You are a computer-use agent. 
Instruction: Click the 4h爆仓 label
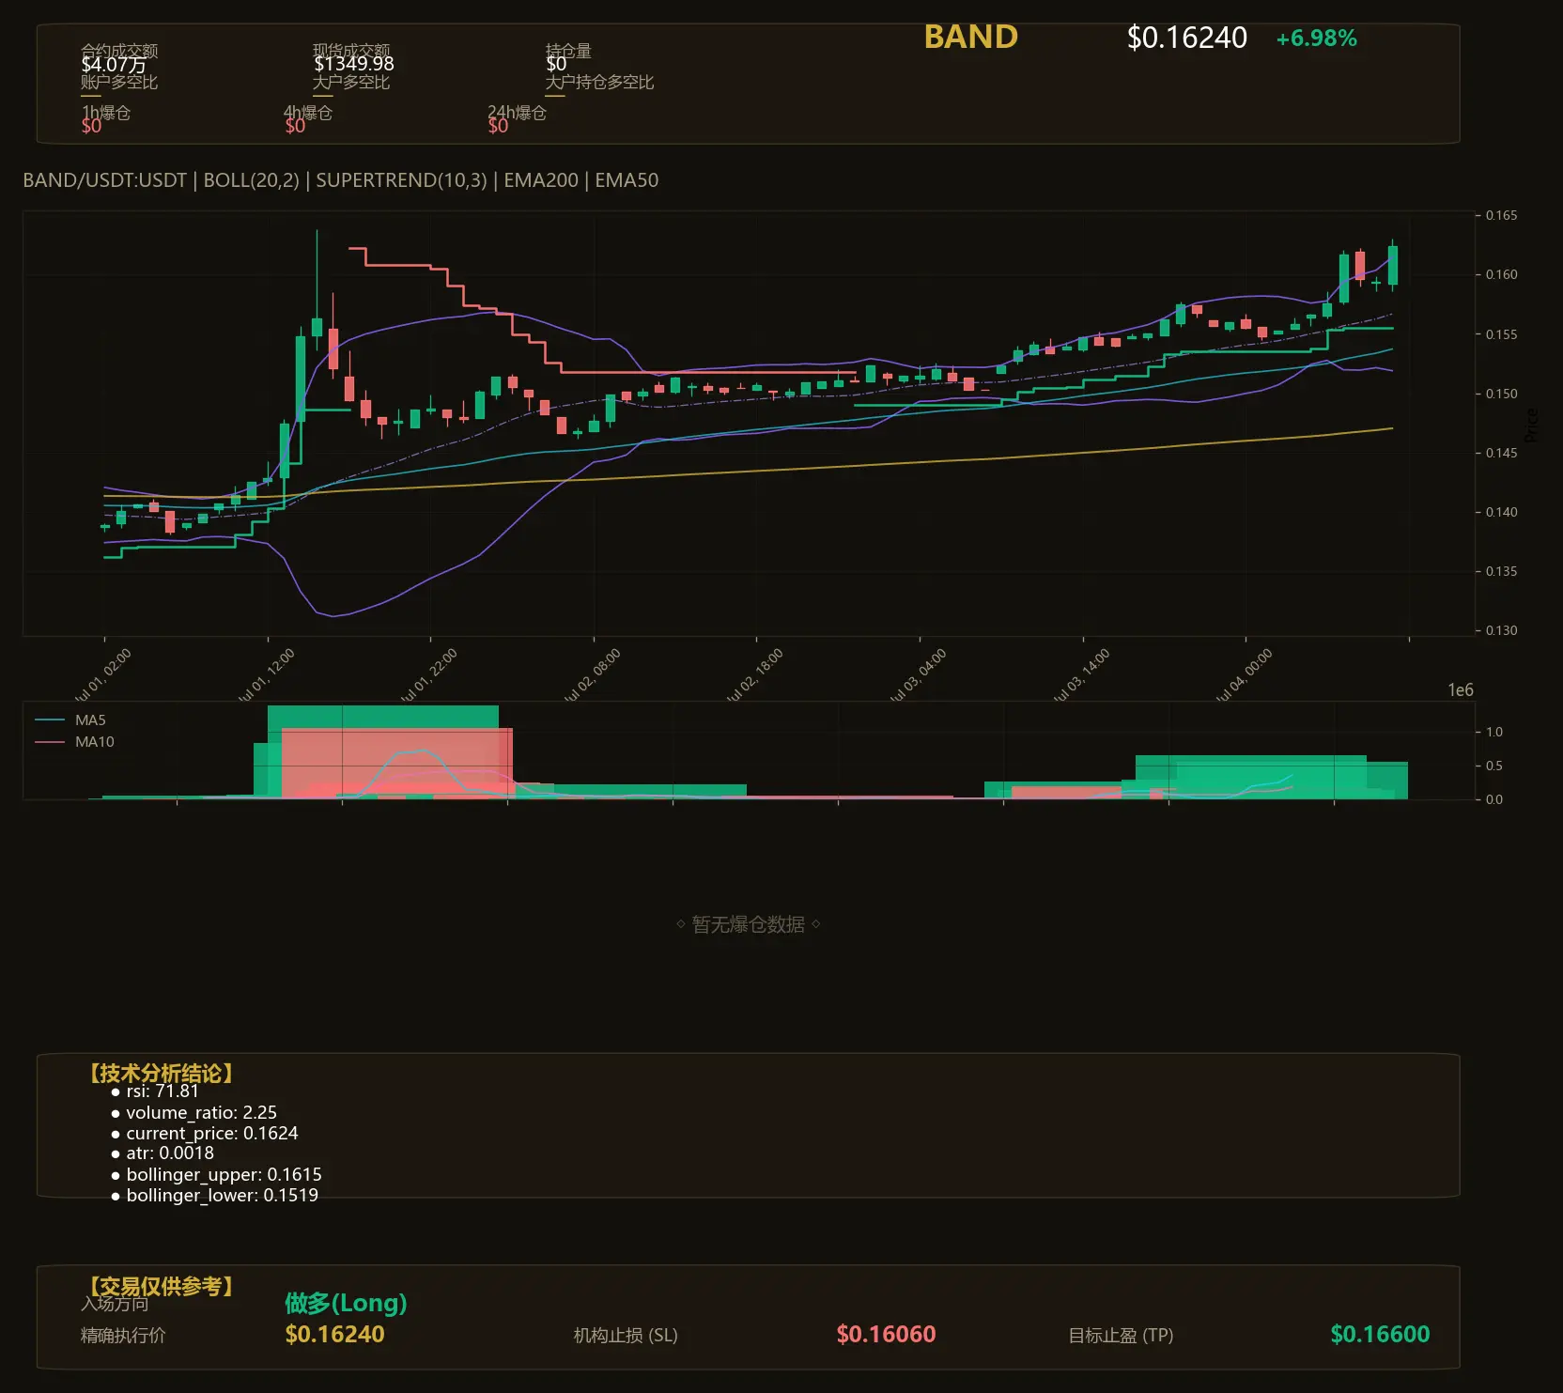point(308,113)
